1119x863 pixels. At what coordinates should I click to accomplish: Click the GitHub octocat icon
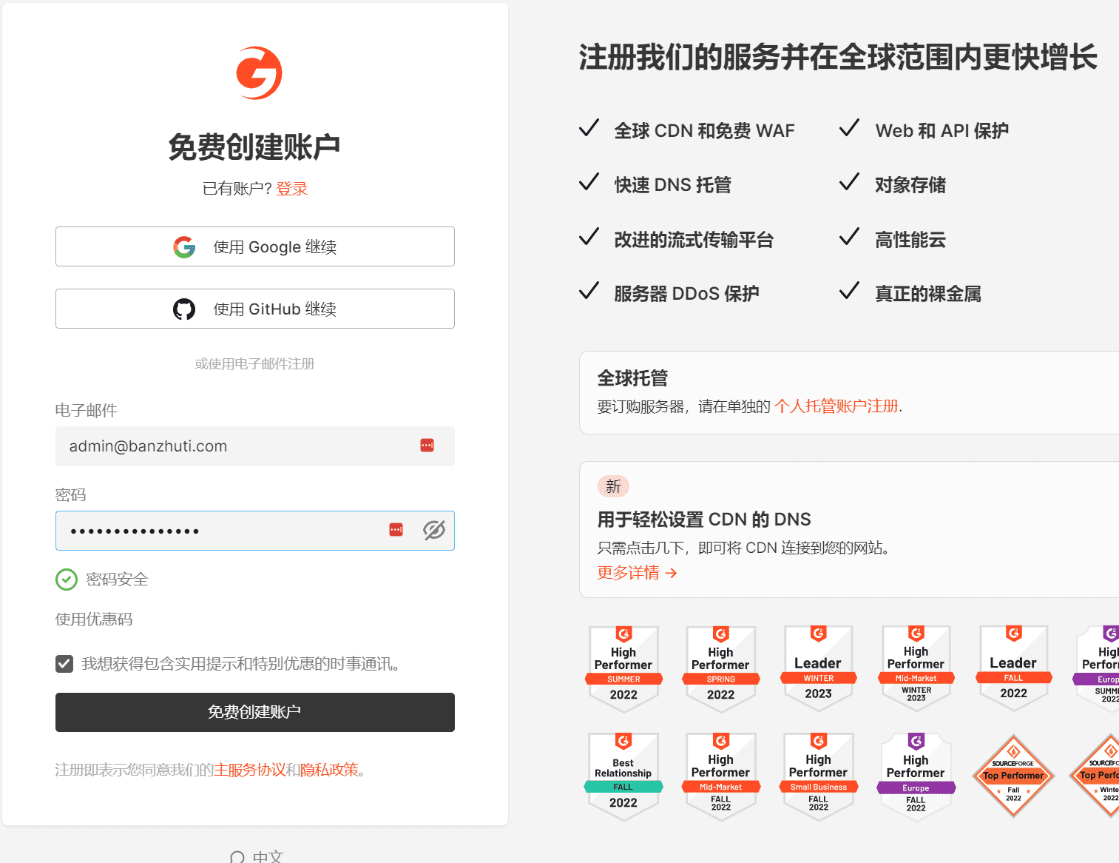[184, 309]
